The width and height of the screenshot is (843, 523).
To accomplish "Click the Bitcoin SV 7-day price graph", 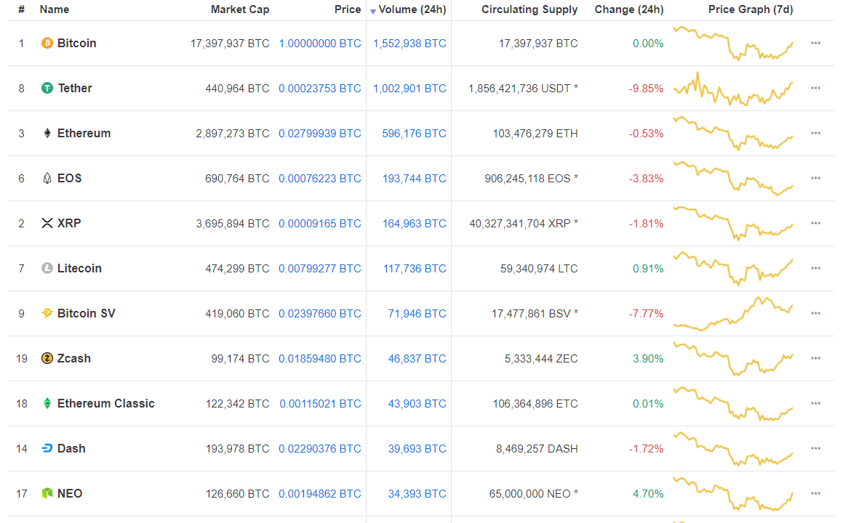I will 732,314.
